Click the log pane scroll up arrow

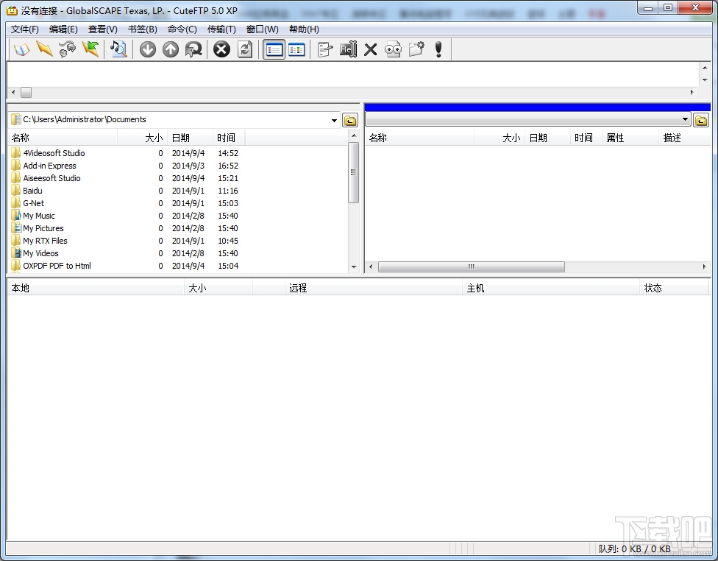click(x=705, y=68)
